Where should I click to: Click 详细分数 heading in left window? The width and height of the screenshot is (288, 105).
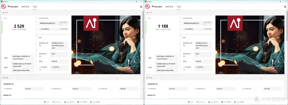point(5,78)
